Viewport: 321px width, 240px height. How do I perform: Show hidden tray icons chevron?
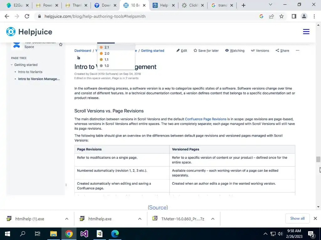(x=265, y=234)
